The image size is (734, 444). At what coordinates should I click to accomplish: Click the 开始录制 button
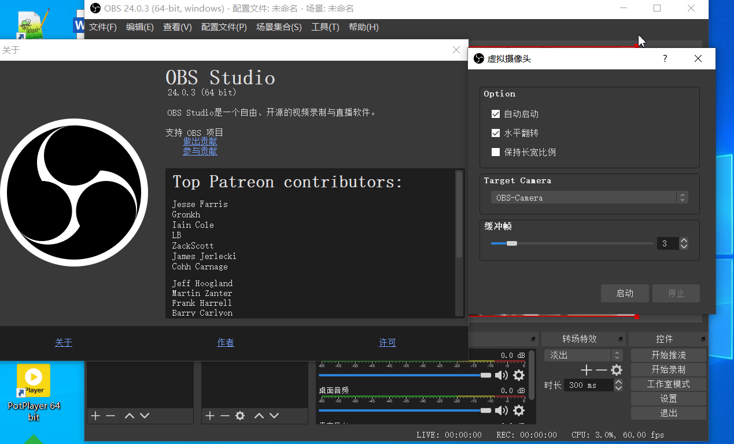[669, 369]
